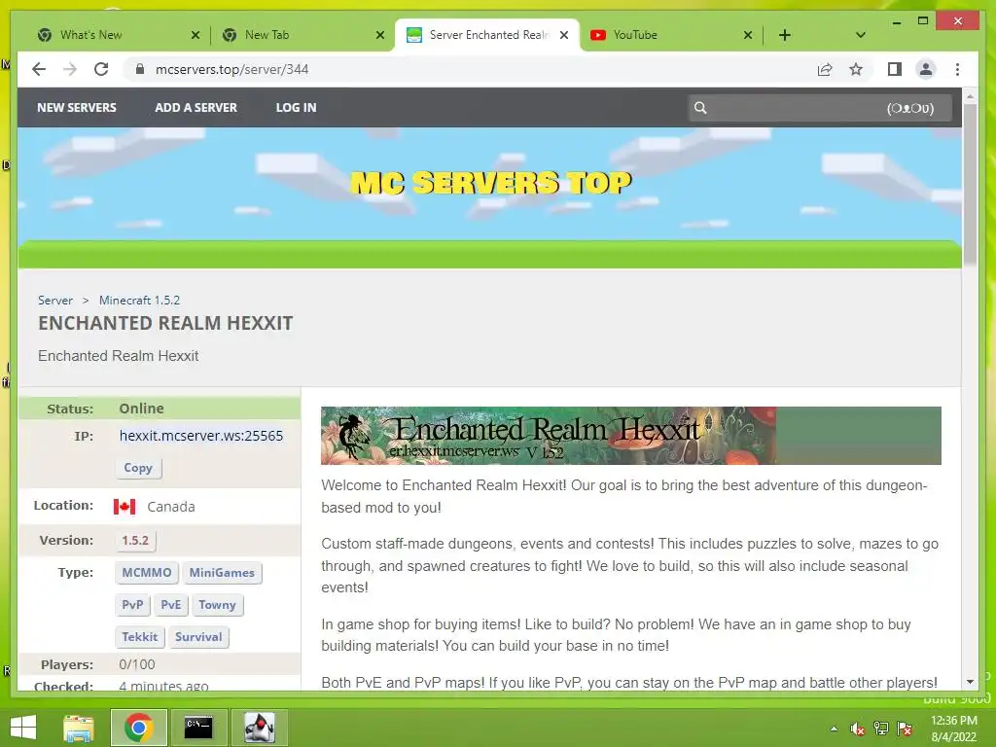Share this page via share icon
Image resolution: width=996 pixels, height=747 pixels.
[x=825, y=69]
